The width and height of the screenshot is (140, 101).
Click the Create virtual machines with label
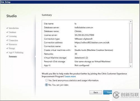pos(57,50)
